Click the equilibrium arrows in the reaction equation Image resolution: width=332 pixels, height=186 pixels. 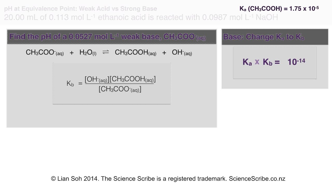[106, 52]
